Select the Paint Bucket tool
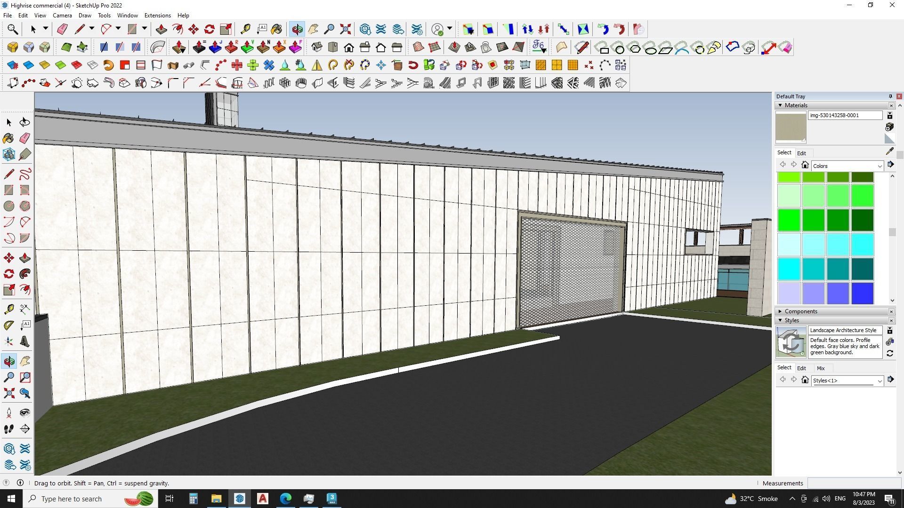Image resolution: width=904 pixels, height=508 pixels. click(x=8, y=138)
